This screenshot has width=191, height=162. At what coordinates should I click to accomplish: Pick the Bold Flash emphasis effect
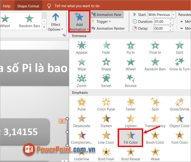coord(106,155)
